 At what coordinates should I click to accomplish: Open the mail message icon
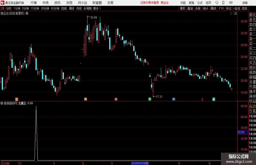click(231, 3)
